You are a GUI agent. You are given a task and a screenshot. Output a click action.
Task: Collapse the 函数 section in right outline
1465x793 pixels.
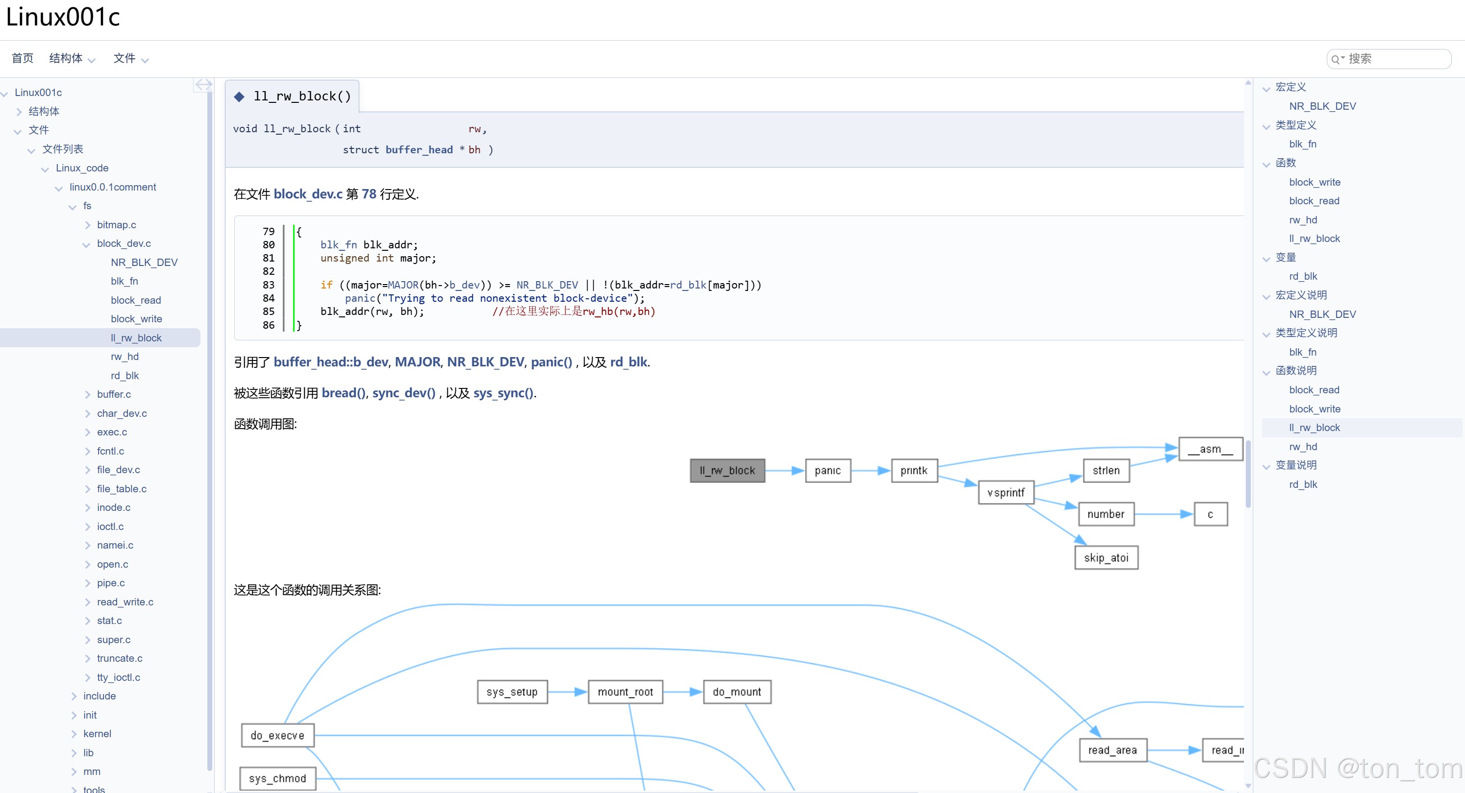point(1266,164)
